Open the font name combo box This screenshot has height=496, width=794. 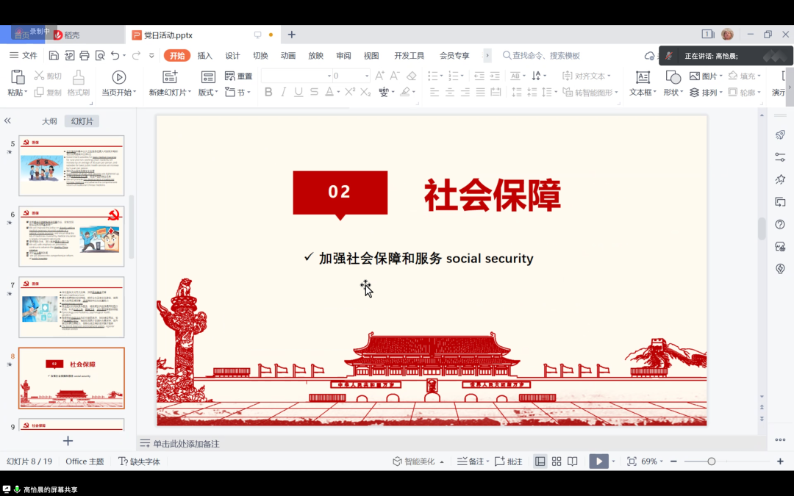click(297, 76)
